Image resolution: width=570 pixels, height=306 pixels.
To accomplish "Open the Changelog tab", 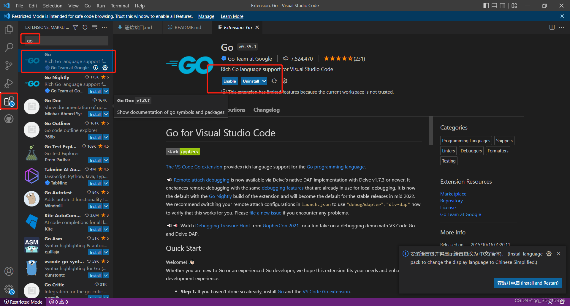I will pyautogui.click(x=266, y=110).
